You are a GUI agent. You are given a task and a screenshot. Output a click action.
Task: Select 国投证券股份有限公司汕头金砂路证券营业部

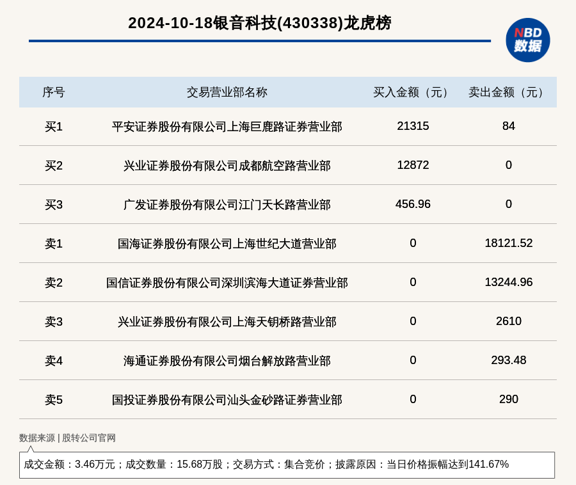[227, 399]
